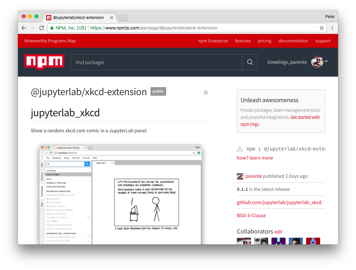Click the npm logo
The image size is (356, 270).
44,62
